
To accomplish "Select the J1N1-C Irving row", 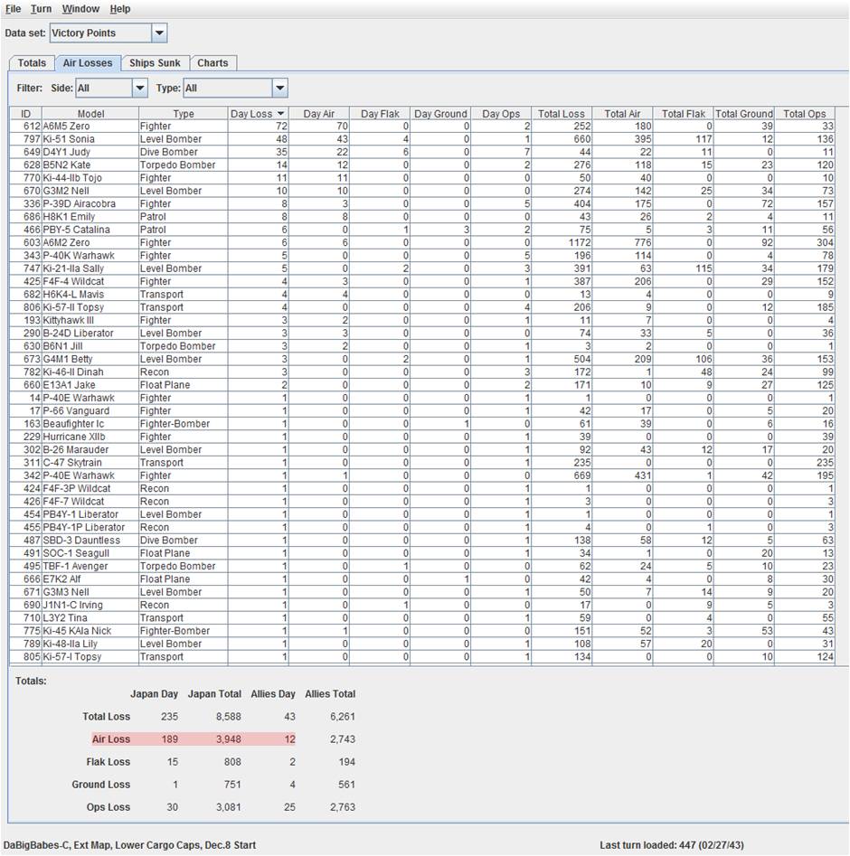I will click(422, 605).
